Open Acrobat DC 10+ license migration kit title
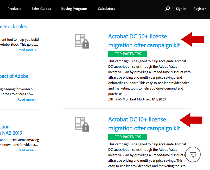This screenshot has height=170, width=210. point(144,124)
